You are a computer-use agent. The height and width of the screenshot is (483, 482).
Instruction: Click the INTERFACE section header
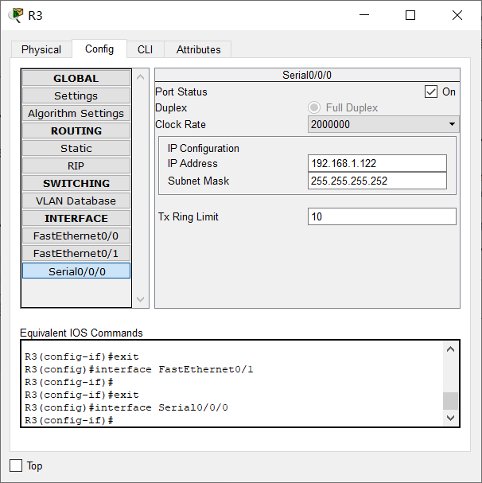[76, 218]
